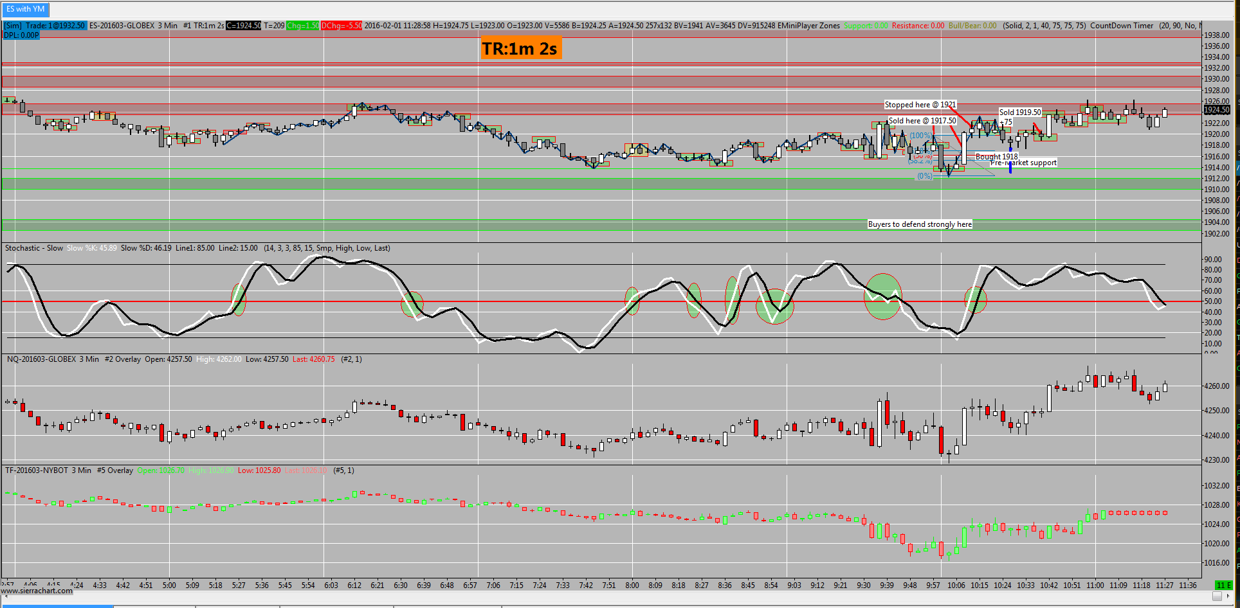The height and width of the screenshot is (608, 1240).
Task: Click the 'NQ-201603-GLOBEX 3 Min' overlay label
Action: point(53,359)
